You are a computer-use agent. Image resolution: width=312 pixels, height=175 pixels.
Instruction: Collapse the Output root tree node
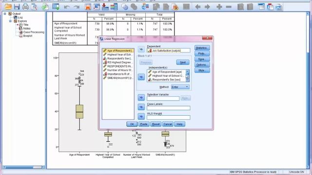click(x=5, y=14)
